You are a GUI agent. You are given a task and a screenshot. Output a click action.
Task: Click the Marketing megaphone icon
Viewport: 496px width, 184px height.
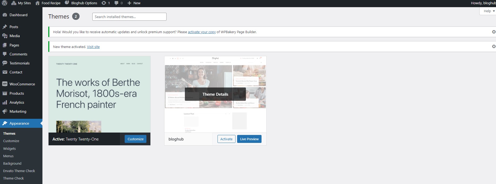[5, 111]
